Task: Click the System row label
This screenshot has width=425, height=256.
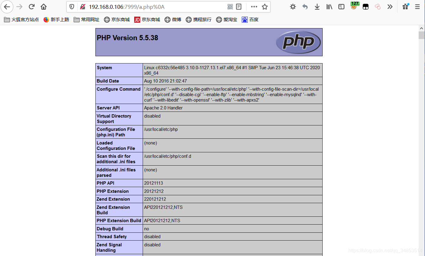Action: [105, 68]
